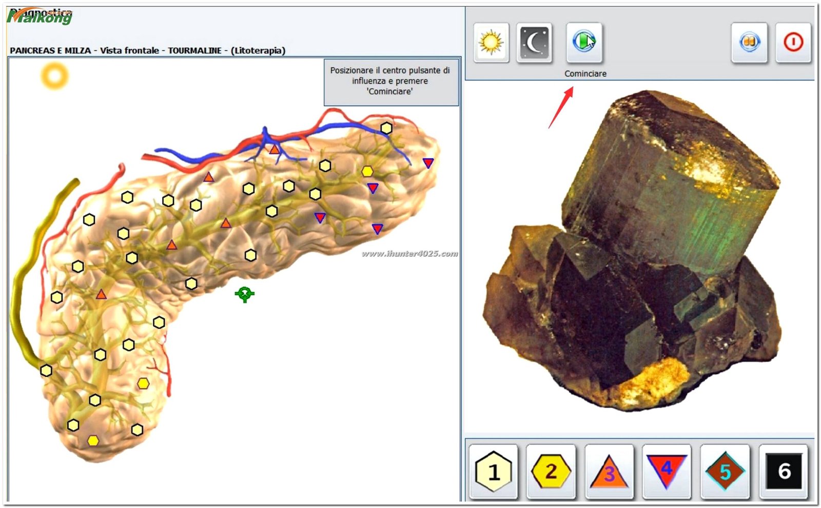Screen dimensions: 821x508
Task: Click the green pulsing influence center marker
Action: 245,294
